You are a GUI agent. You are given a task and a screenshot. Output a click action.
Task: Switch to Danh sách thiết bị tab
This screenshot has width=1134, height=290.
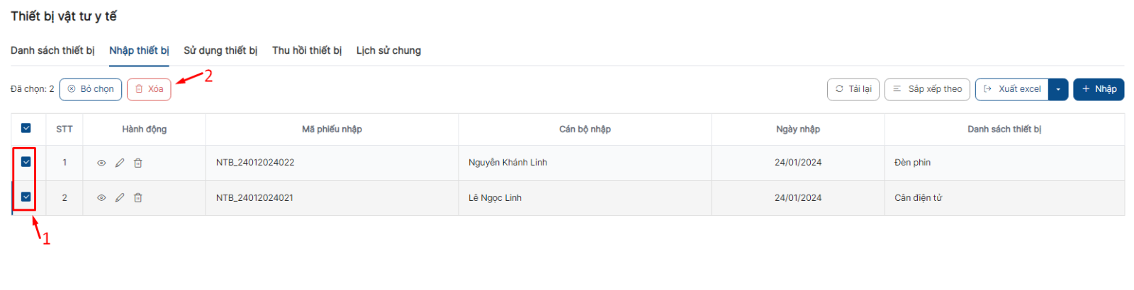[52, 50]
